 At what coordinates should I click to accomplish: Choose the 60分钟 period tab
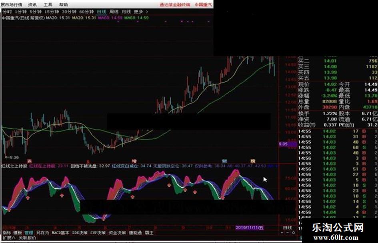[86, 12]
